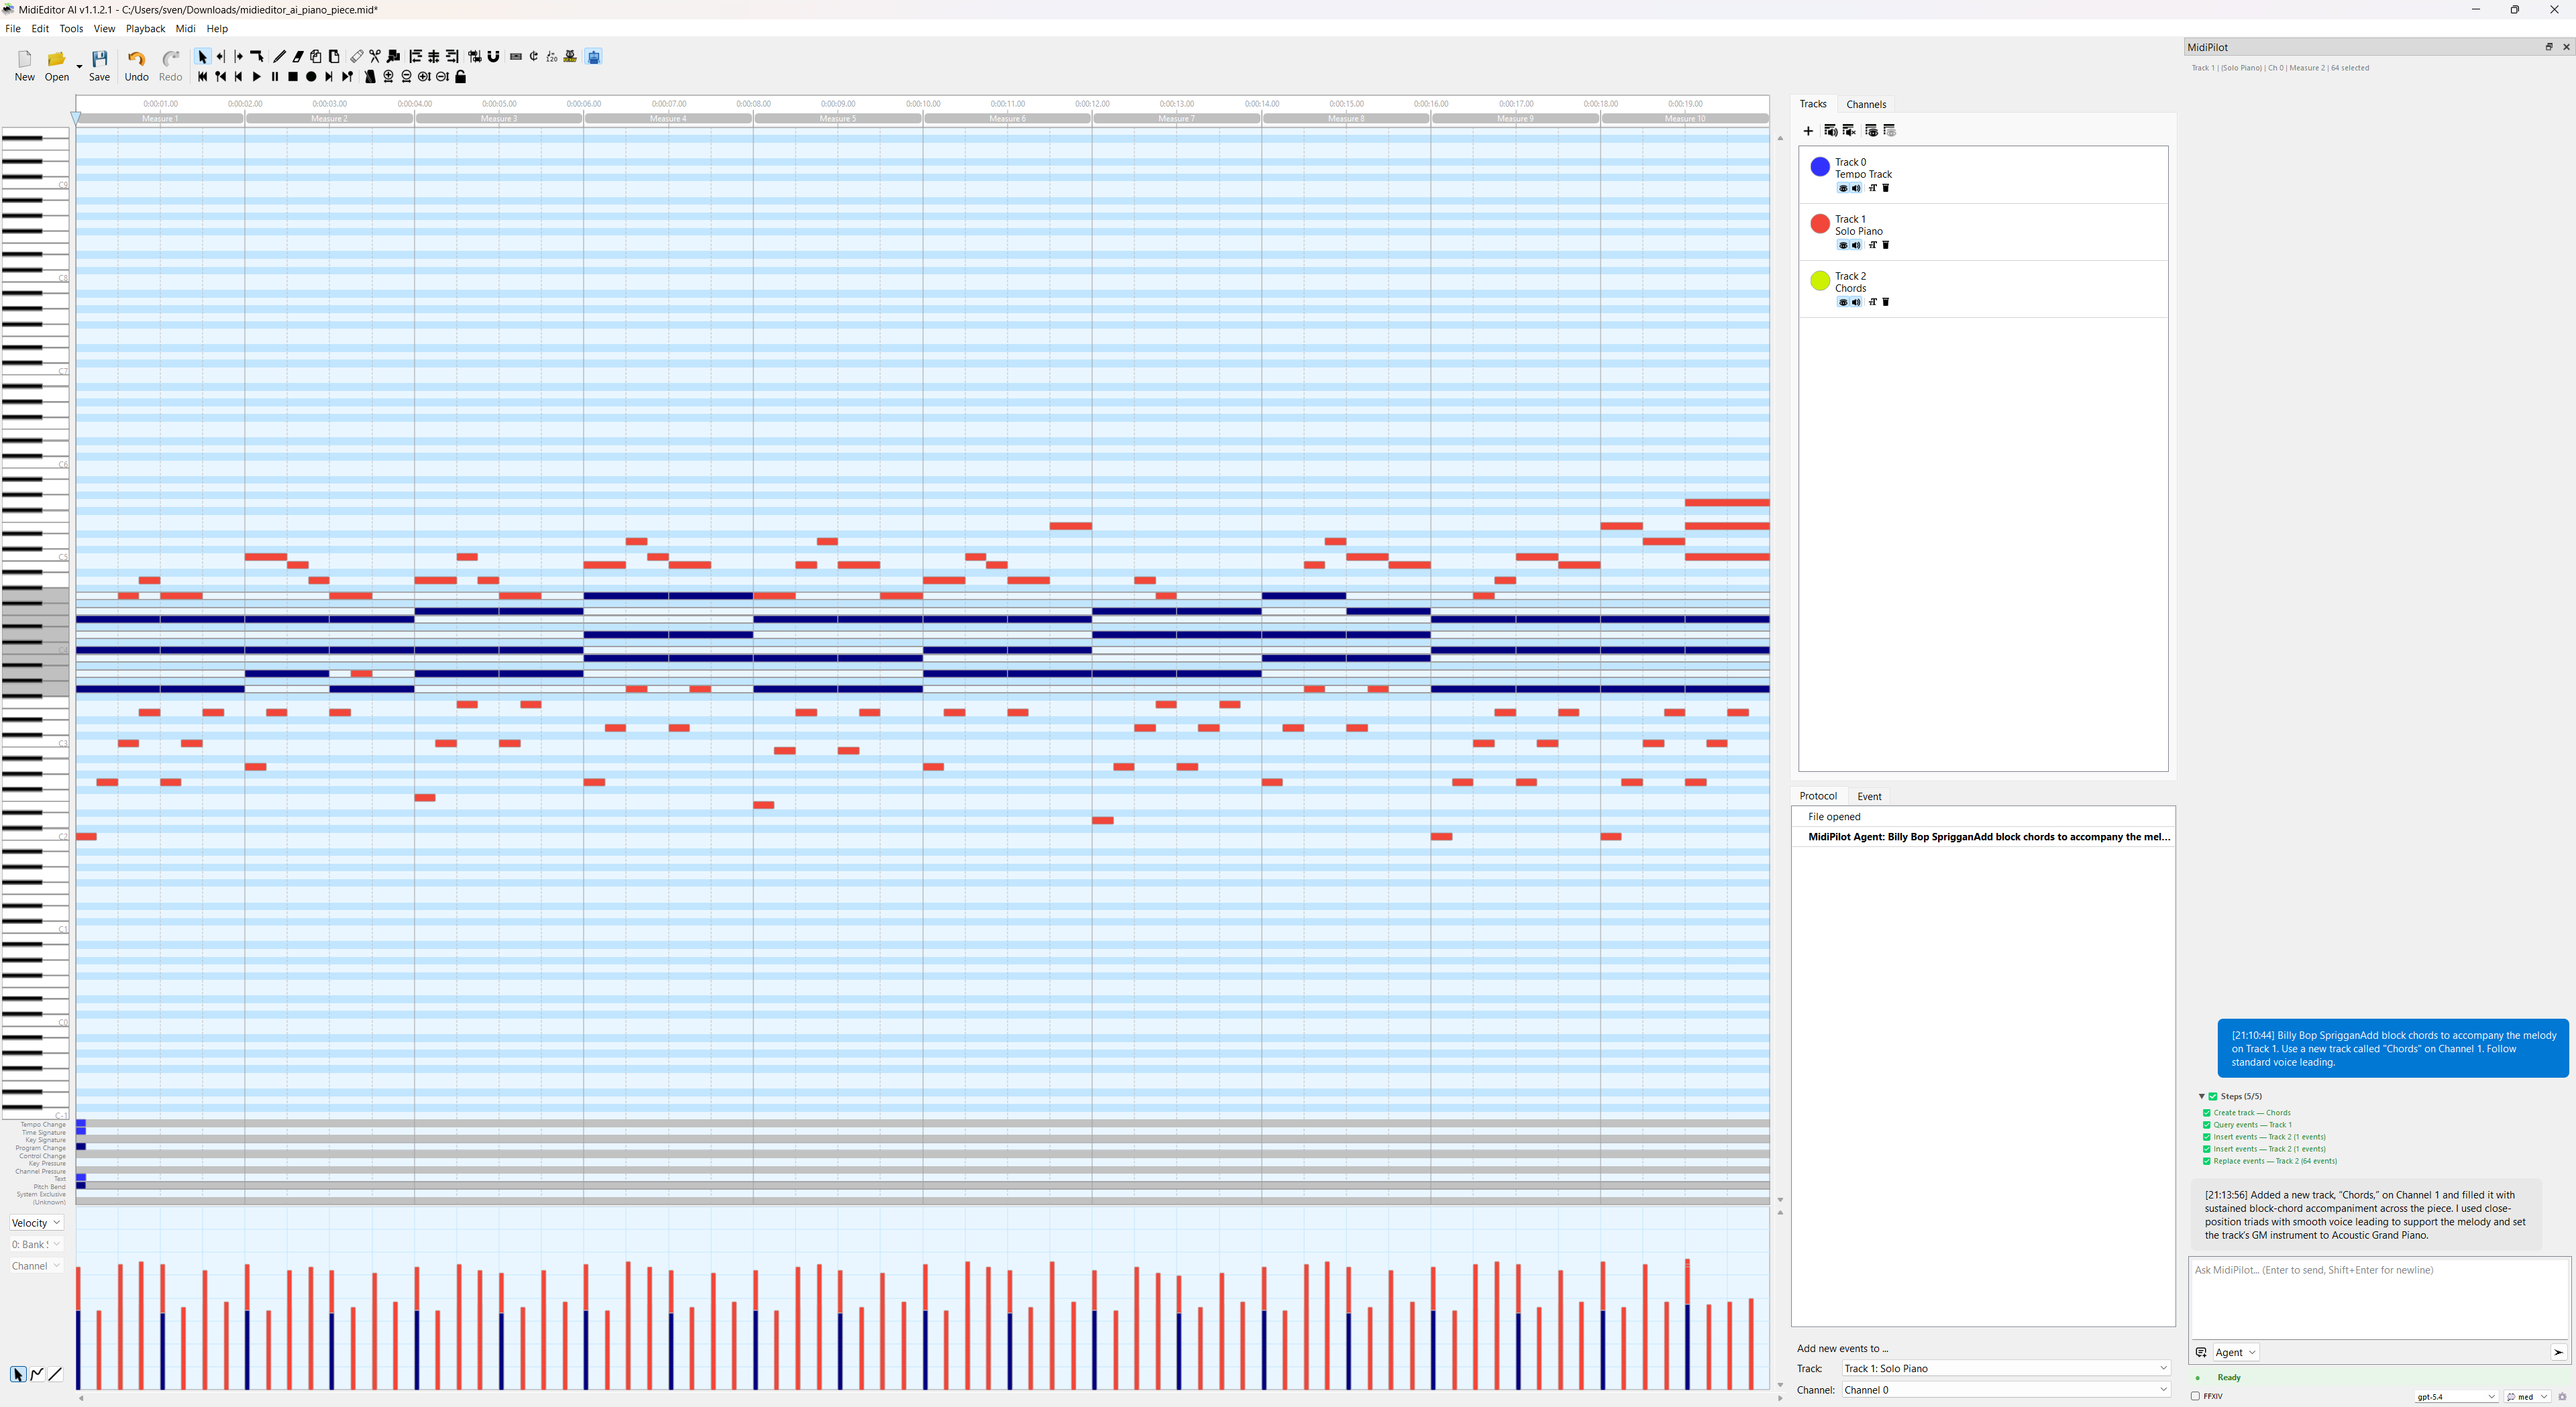This screenshot has height=1407, width=2576.
Task: Expand the Velocity dropdown
Action: click(36, 1223)
